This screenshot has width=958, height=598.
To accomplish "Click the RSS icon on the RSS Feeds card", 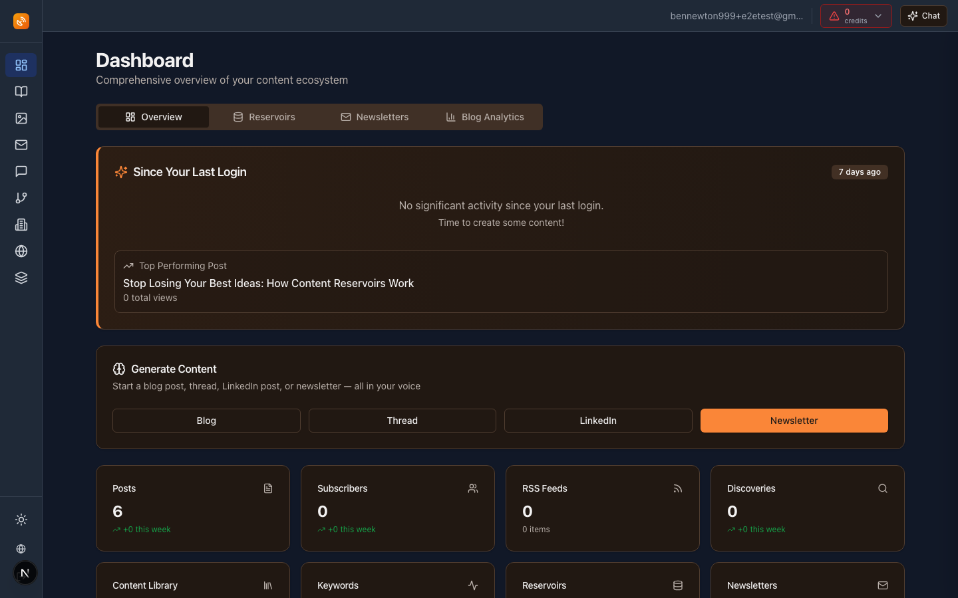I will (x=678, y=488).
